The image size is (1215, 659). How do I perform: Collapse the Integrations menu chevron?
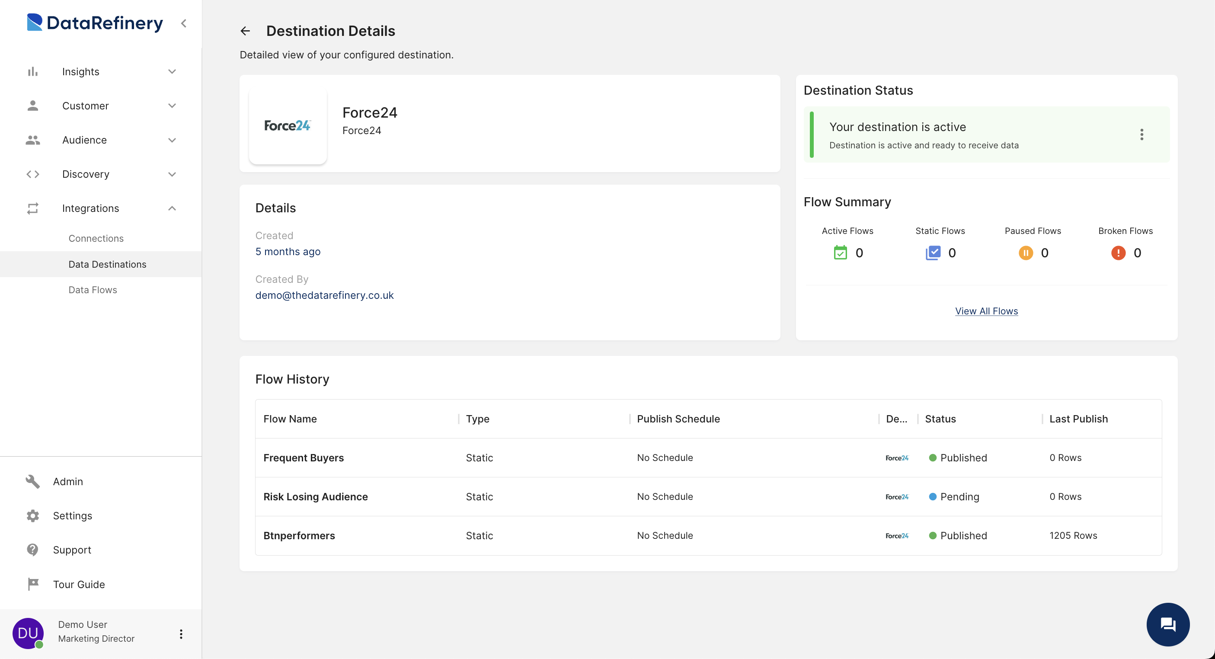(x=172, y=208)
